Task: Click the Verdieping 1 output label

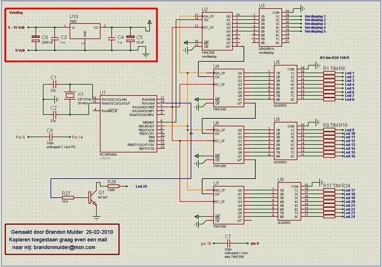Action: 315,16
